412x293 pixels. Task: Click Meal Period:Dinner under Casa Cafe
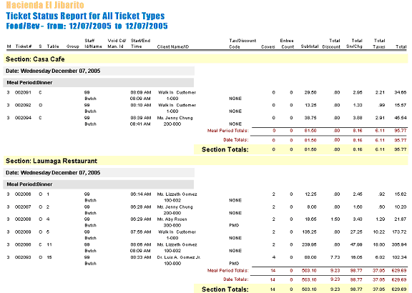pyautogui.click(x=99, y=82)
